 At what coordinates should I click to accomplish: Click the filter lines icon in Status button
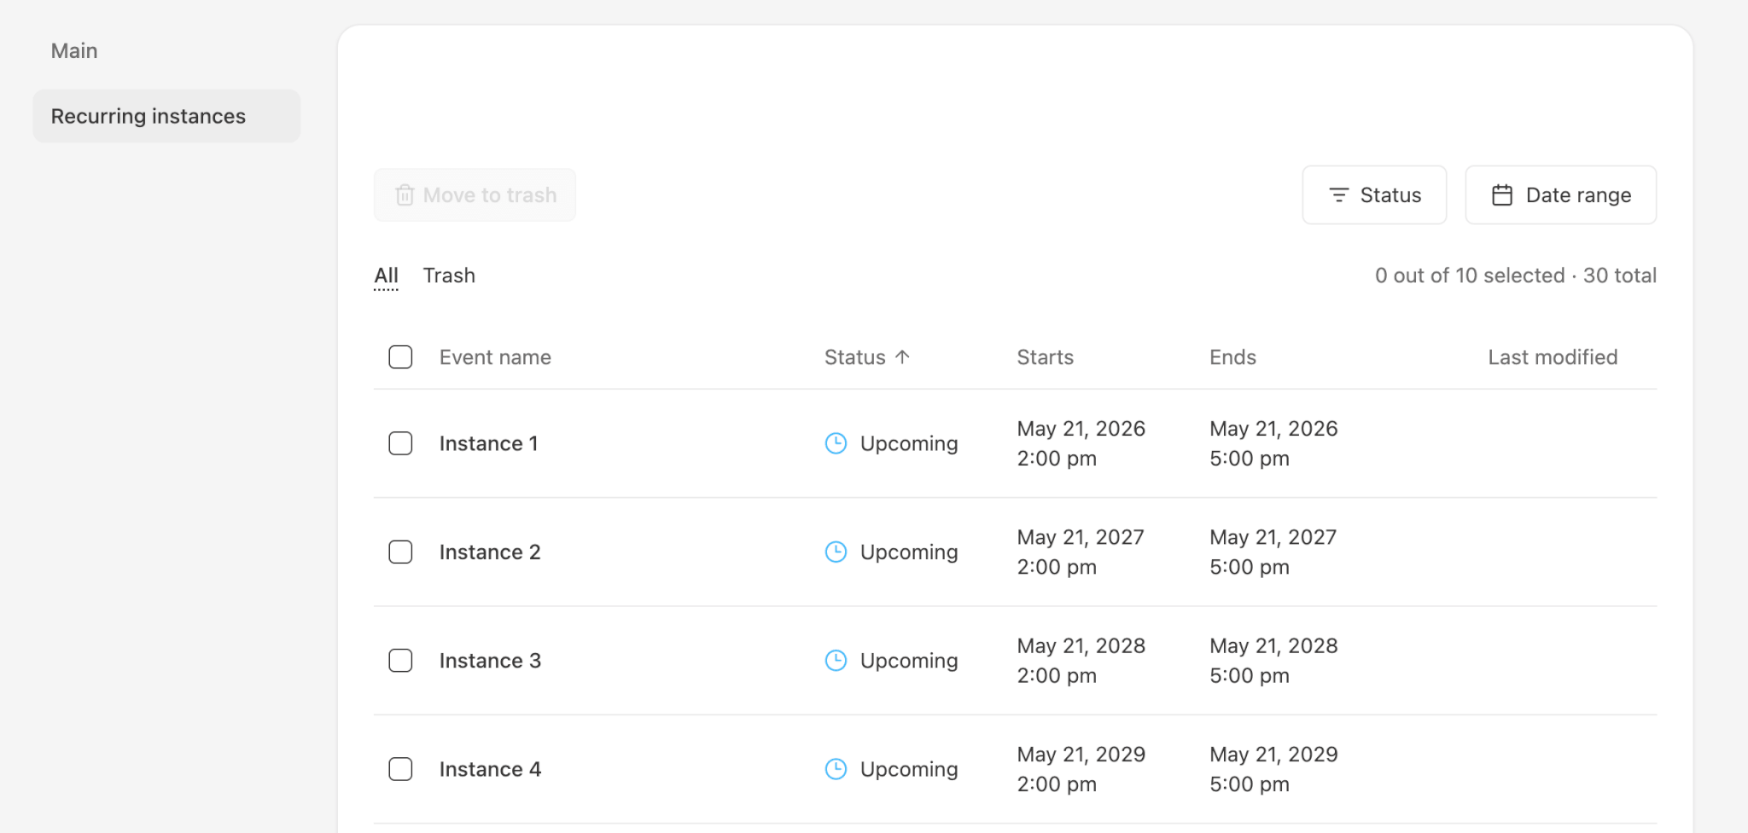(1338, 195)
